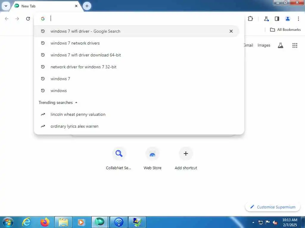Open the tab search dropdown arrow
This screenshot has height=228, width=305.
[6, 6]
